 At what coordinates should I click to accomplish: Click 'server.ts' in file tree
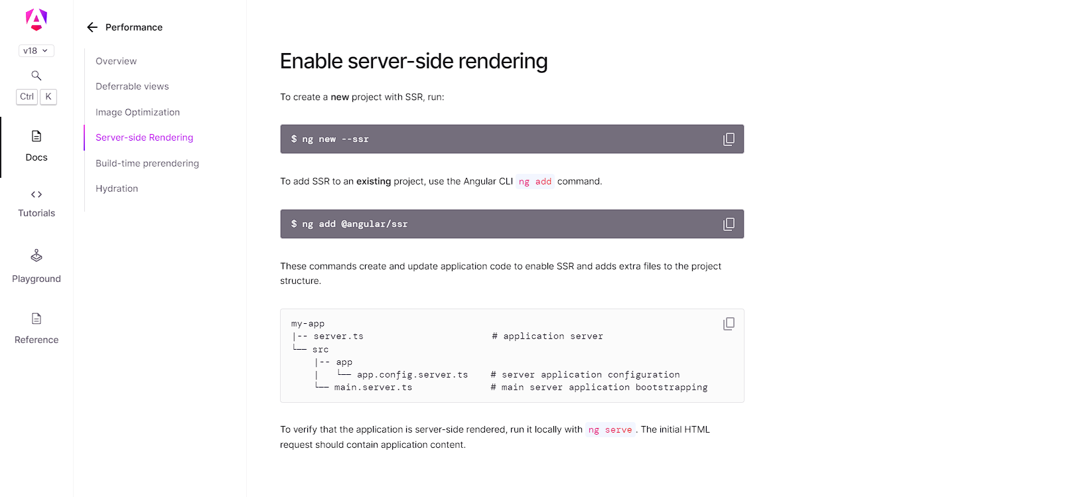click(x=338, y=336)
